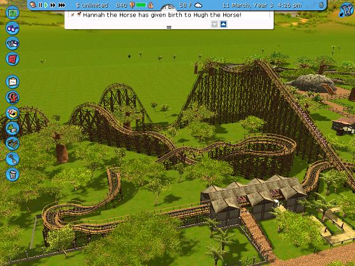
Task: Open the rides roller coaster loop icon
Action: point(13,98)
